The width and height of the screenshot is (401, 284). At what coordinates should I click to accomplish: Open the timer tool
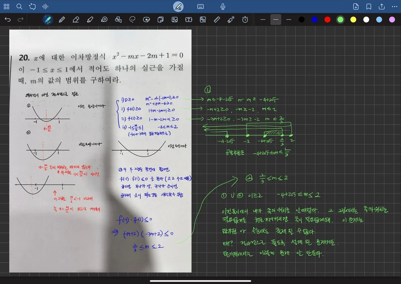tap(245, 20)
